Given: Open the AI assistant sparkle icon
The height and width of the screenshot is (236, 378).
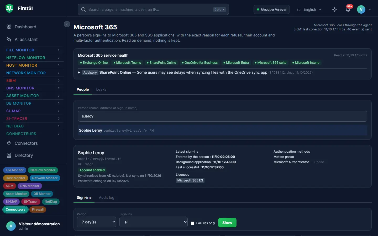Looking at the screenshot, I should click(9, 39).
